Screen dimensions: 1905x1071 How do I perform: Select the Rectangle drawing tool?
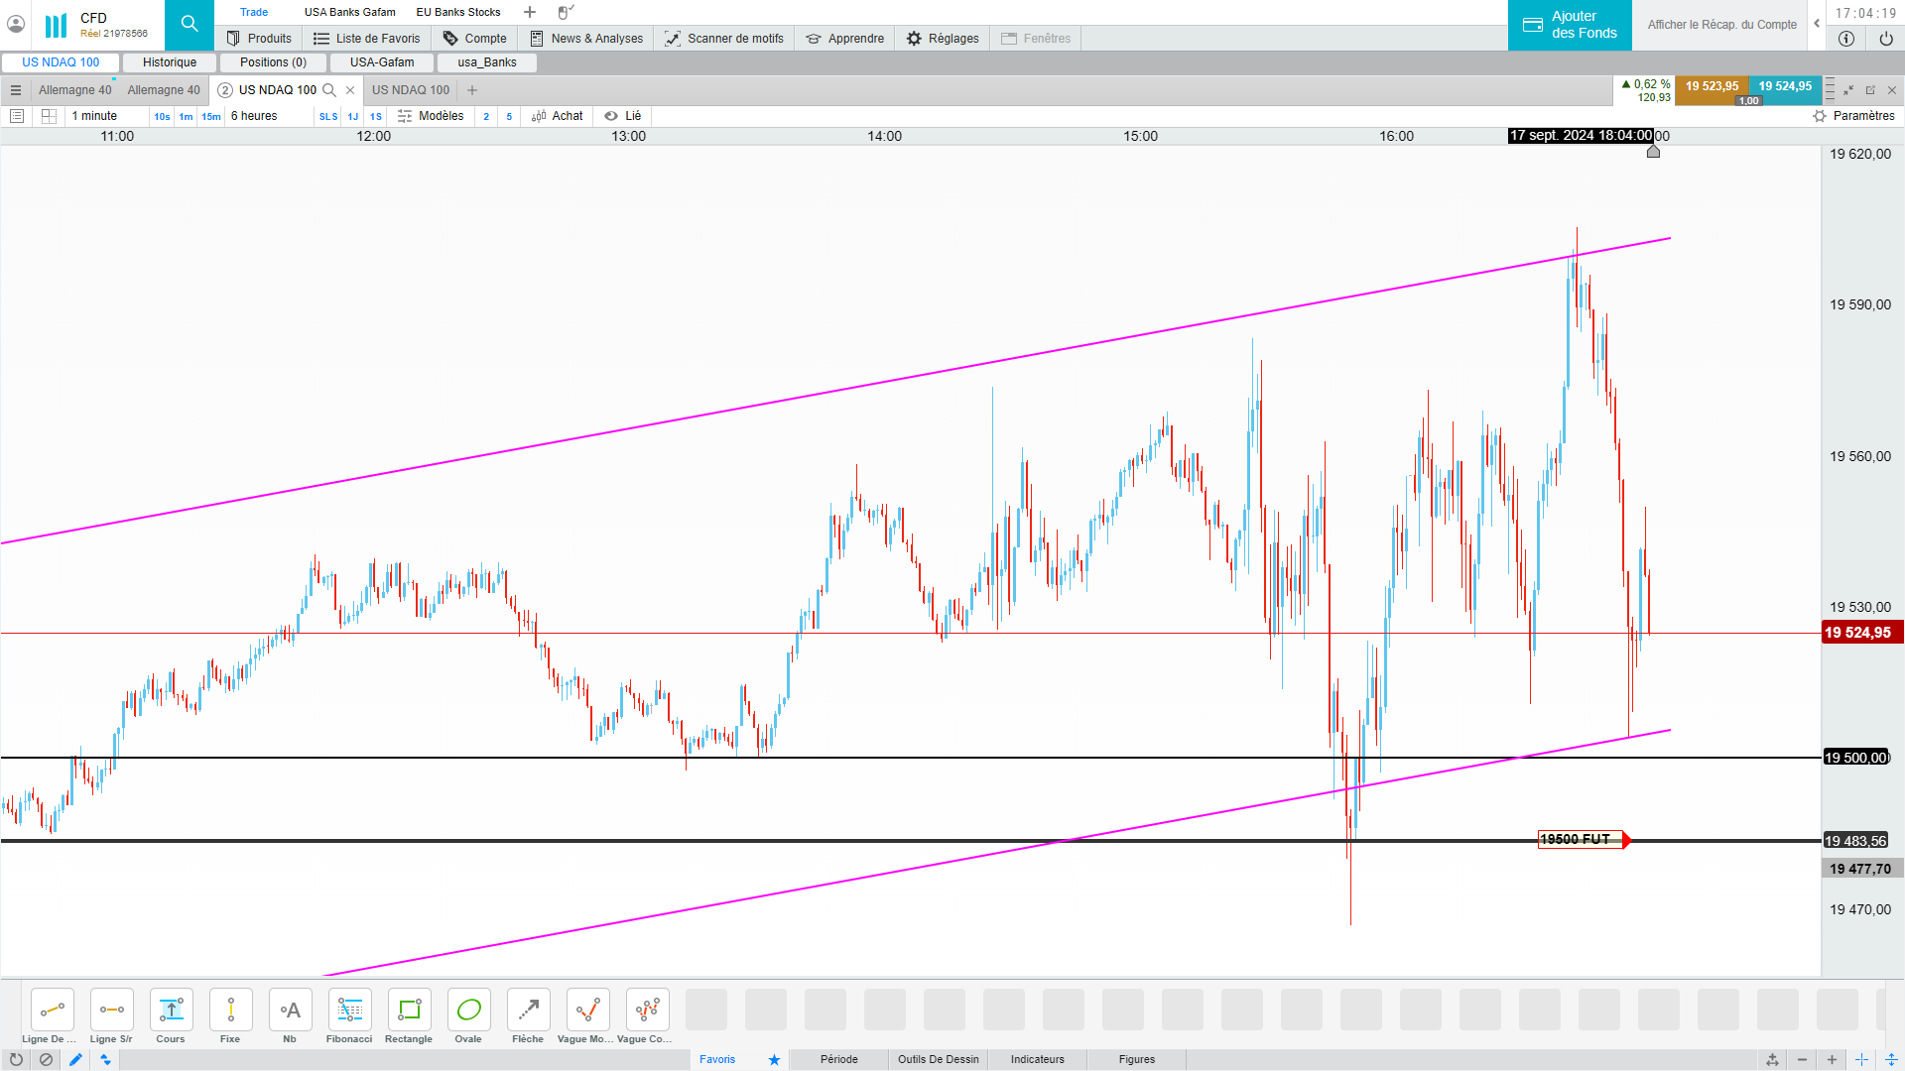409,1011
